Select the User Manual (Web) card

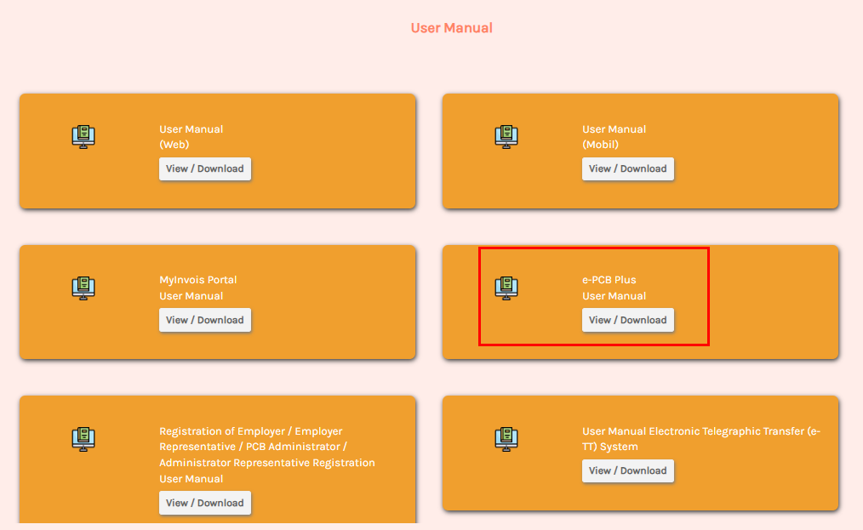[x=218, y=151]
